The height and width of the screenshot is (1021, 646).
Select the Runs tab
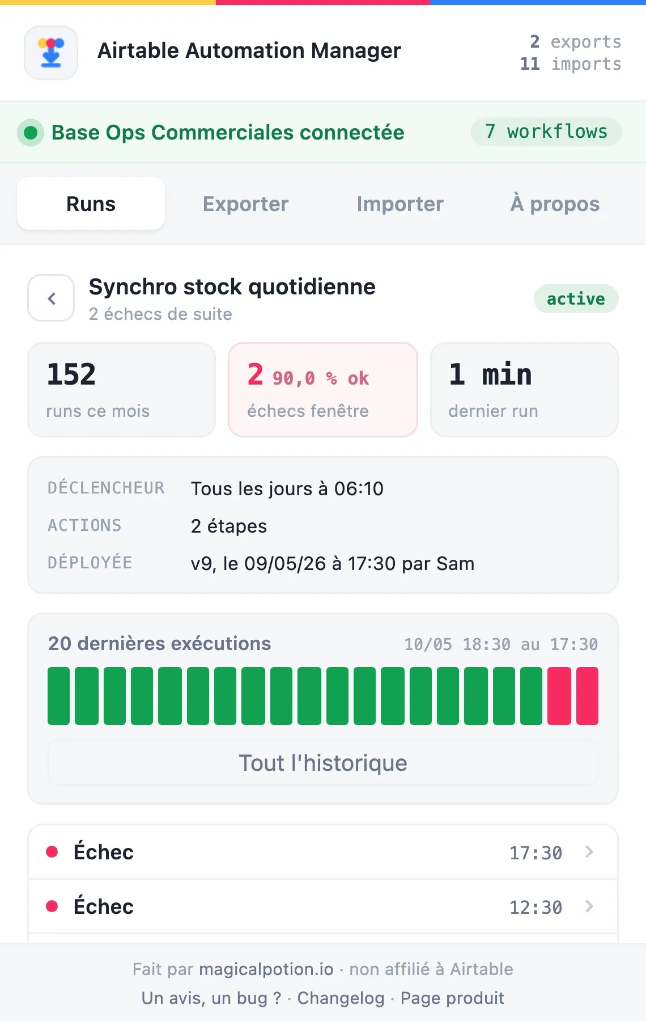pos(91,204)
